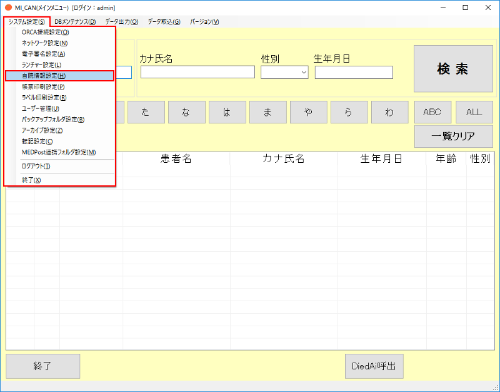This screenshot has width=500, height=392.
Task: Focus the 生年月日 input field
Action: (x=354, y=73)
